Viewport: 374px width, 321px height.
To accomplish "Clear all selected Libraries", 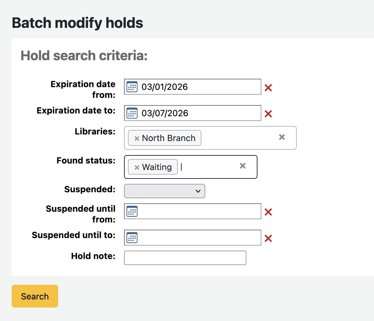I will (282, 137).
